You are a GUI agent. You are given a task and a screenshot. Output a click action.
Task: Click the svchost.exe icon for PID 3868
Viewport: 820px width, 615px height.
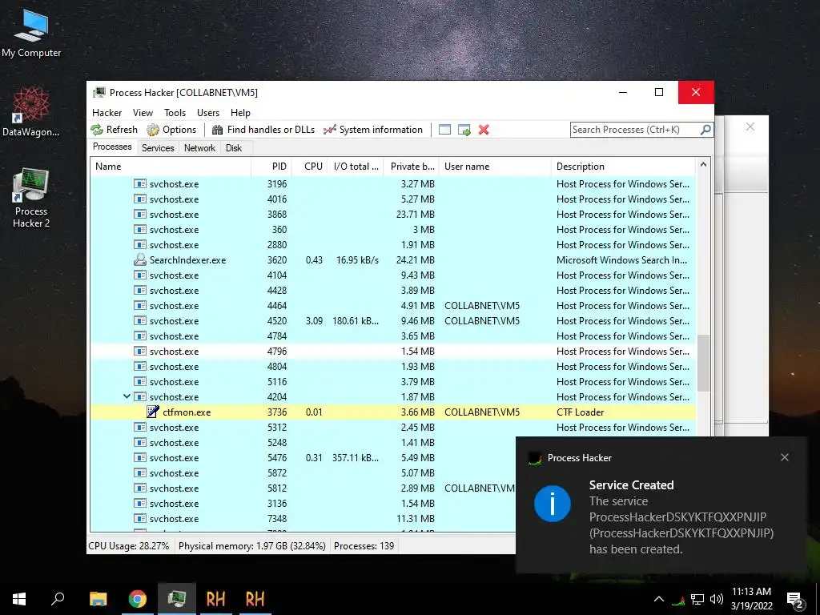[139, 215]
